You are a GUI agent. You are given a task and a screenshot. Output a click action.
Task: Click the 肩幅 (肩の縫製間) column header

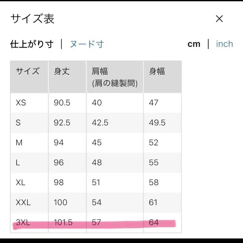coord(114,76)
